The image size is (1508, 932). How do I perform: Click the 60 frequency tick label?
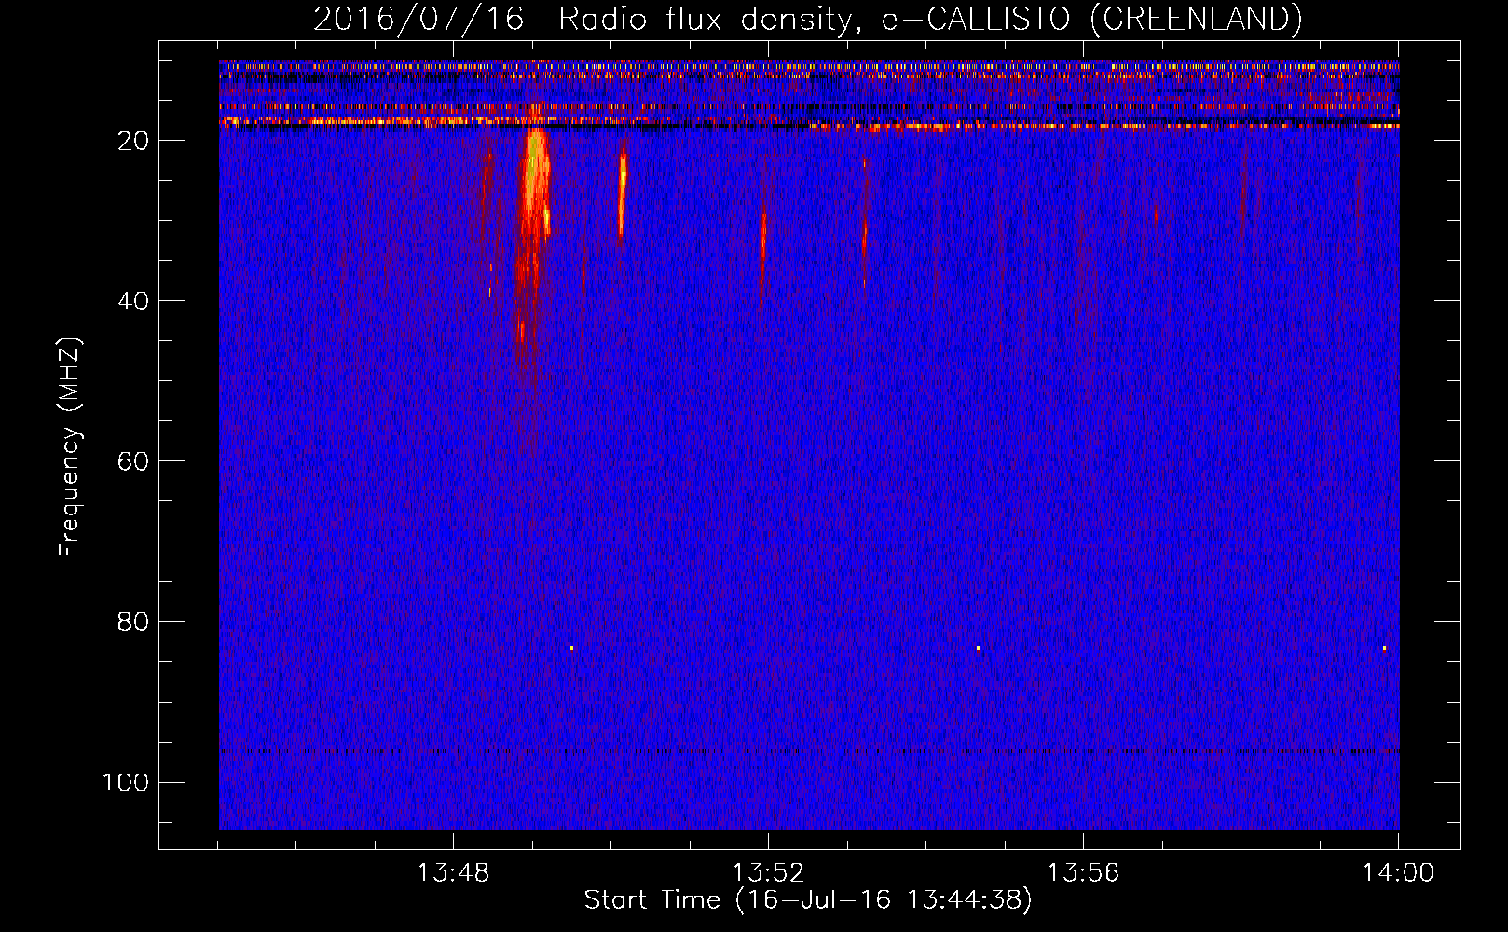pos(133,461)
